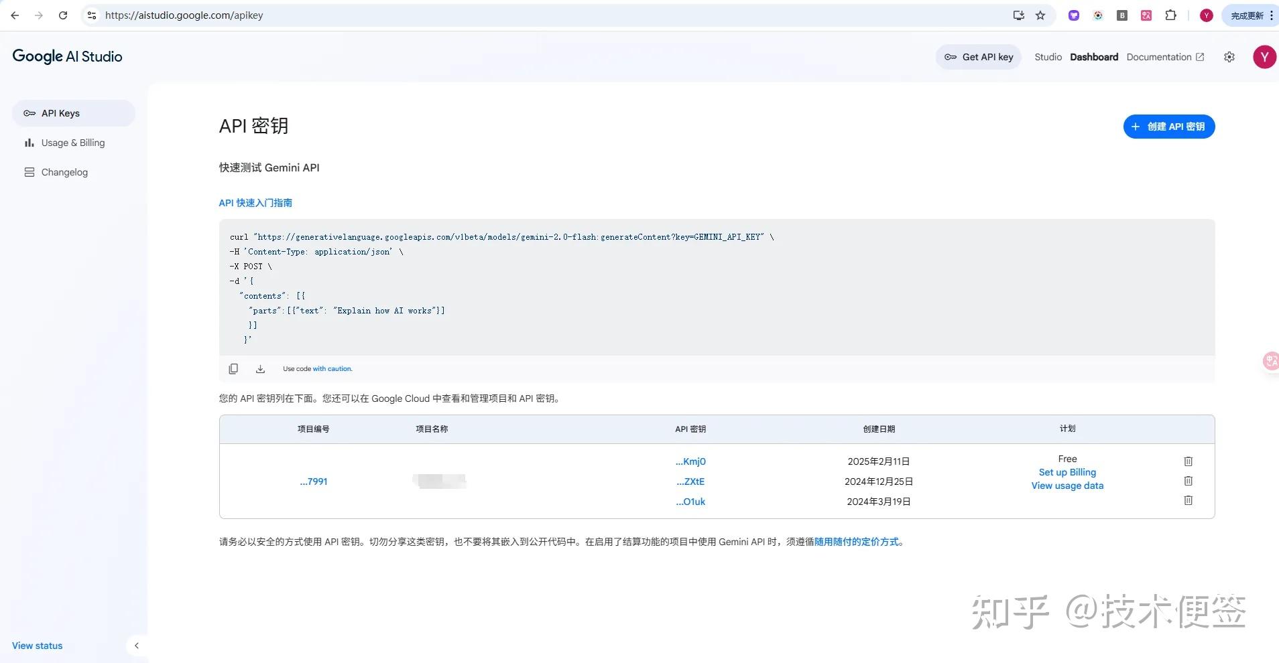Screen dimensions: 1279x663
Task: Open Google AI Studio settings gear
Action: [x=1229, y=57]
